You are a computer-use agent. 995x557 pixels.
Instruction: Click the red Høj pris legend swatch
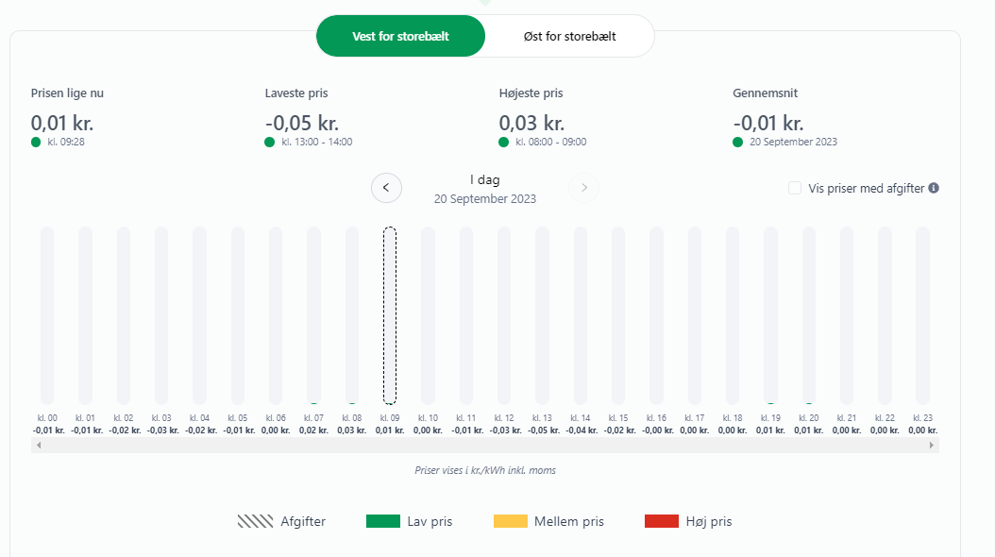tap(662, 521)
